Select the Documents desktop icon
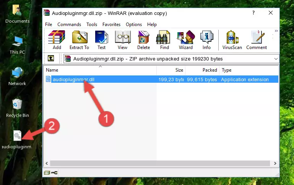 pos(17,14)
